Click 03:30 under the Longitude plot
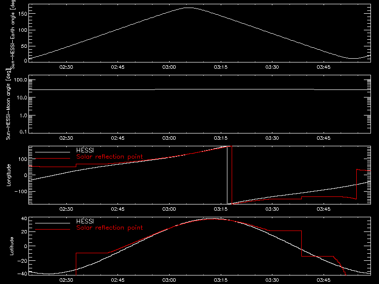379x284 pixels. pyautogui.click(x=272, y=209)
